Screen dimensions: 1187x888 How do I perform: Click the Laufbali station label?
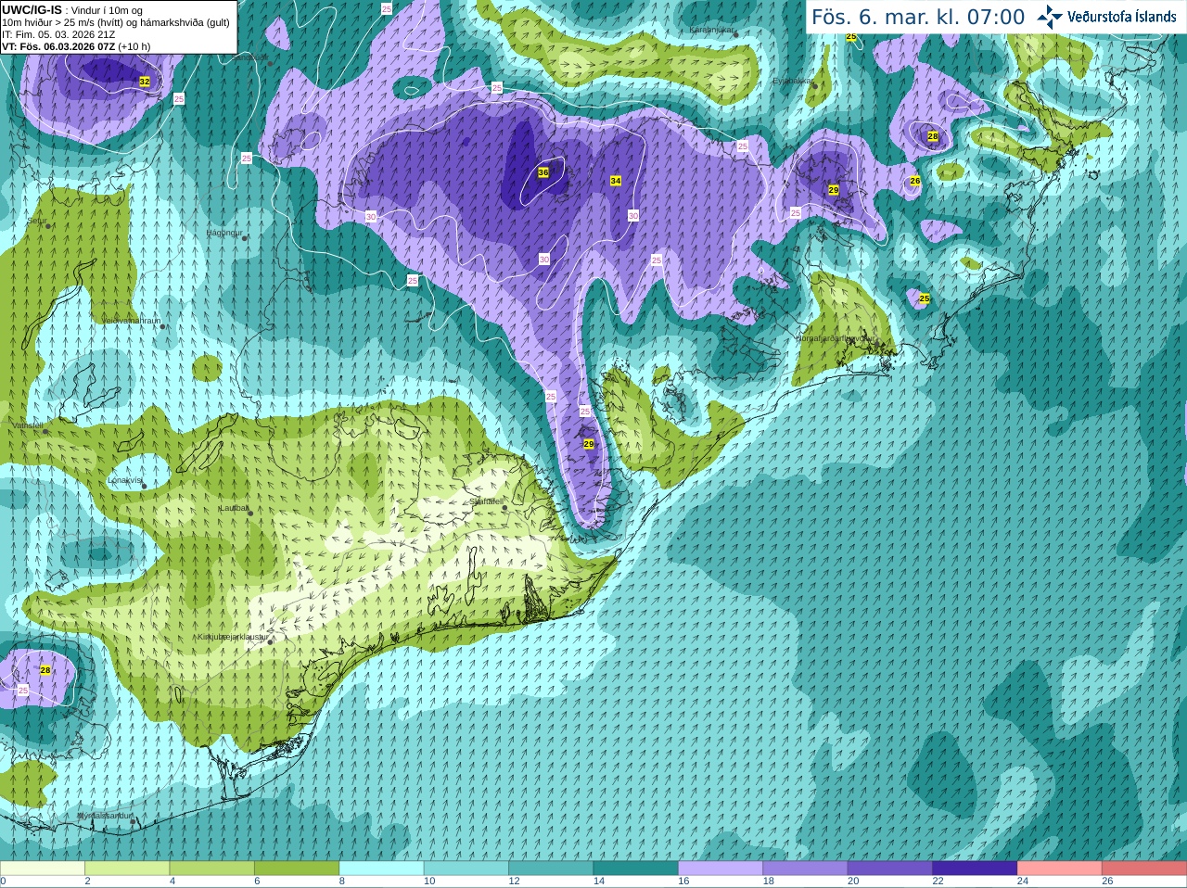coord(234,508)
